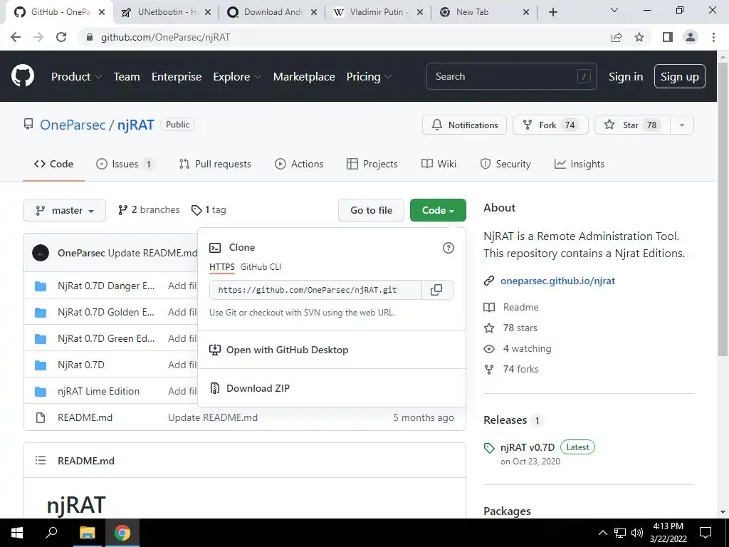
Task: Click the clone URL text field
Action: pyautogui.click(x=315, y=290)
